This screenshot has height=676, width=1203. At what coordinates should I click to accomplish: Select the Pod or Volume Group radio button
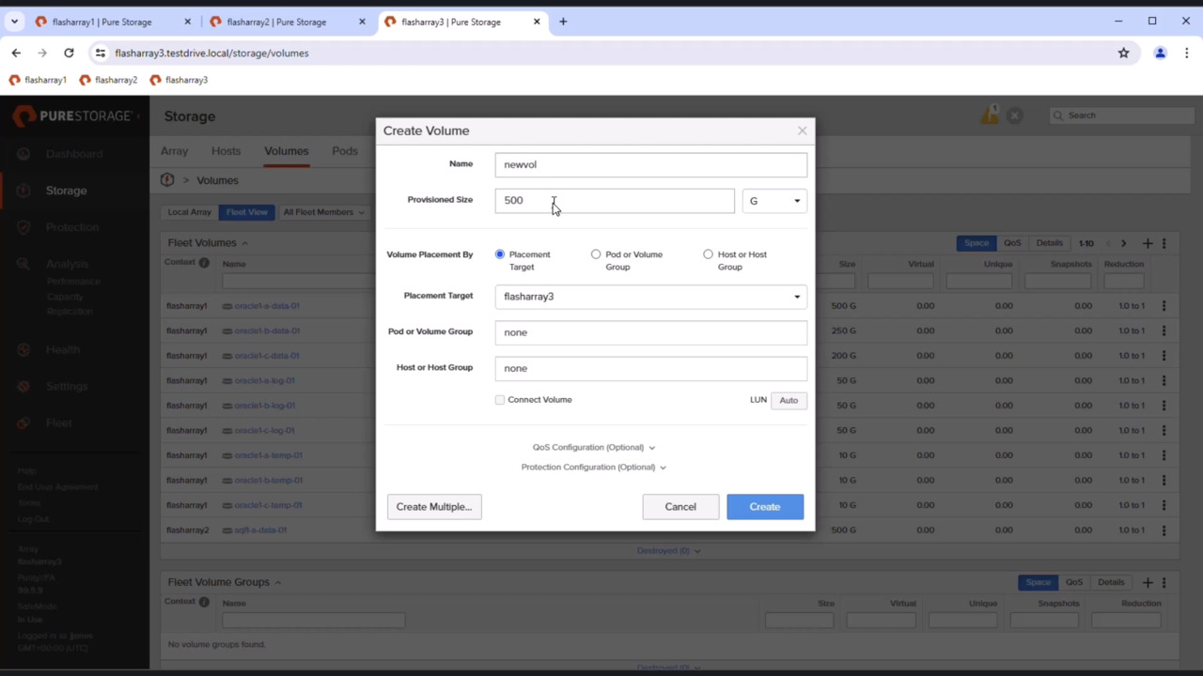tap(596, 253)
